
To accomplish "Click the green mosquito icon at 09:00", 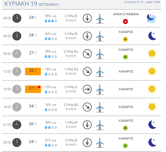I will [125, 57].
